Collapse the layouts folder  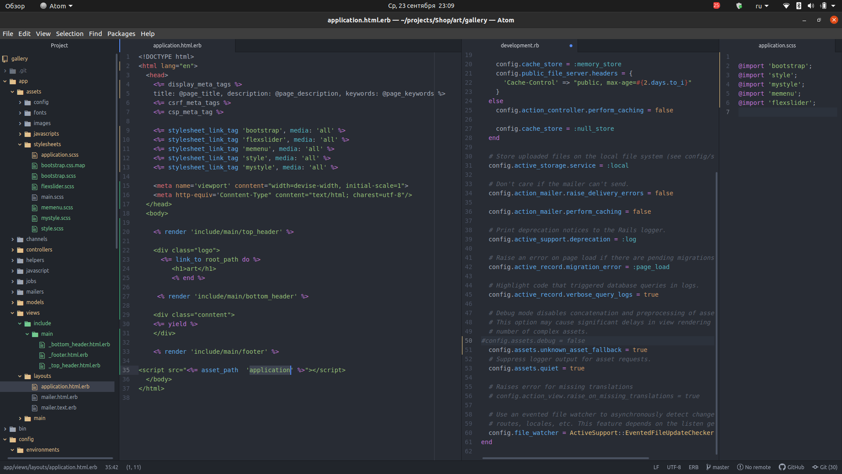click(x=20, y=376)
